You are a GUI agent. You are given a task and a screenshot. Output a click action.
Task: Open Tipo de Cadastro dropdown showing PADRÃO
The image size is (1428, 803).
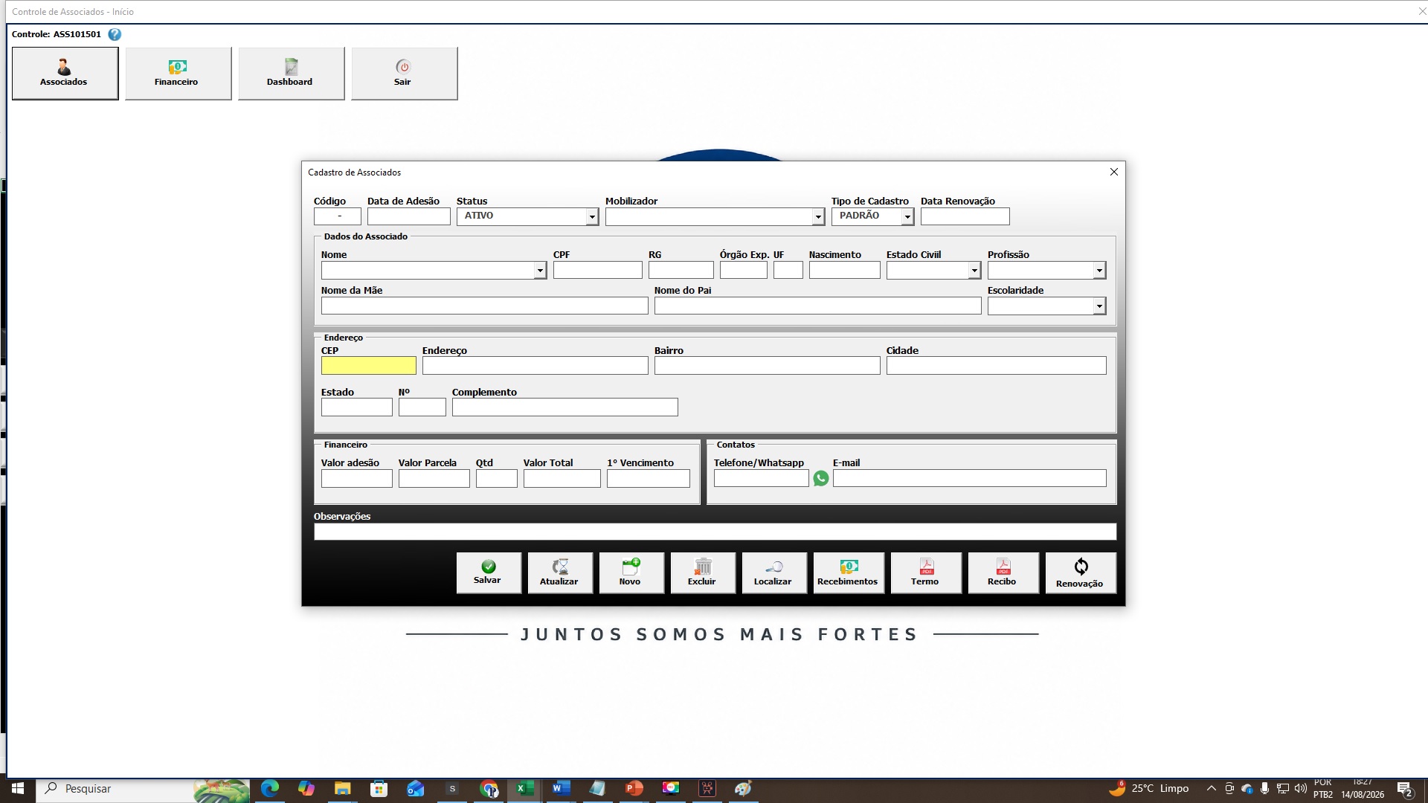907,216
